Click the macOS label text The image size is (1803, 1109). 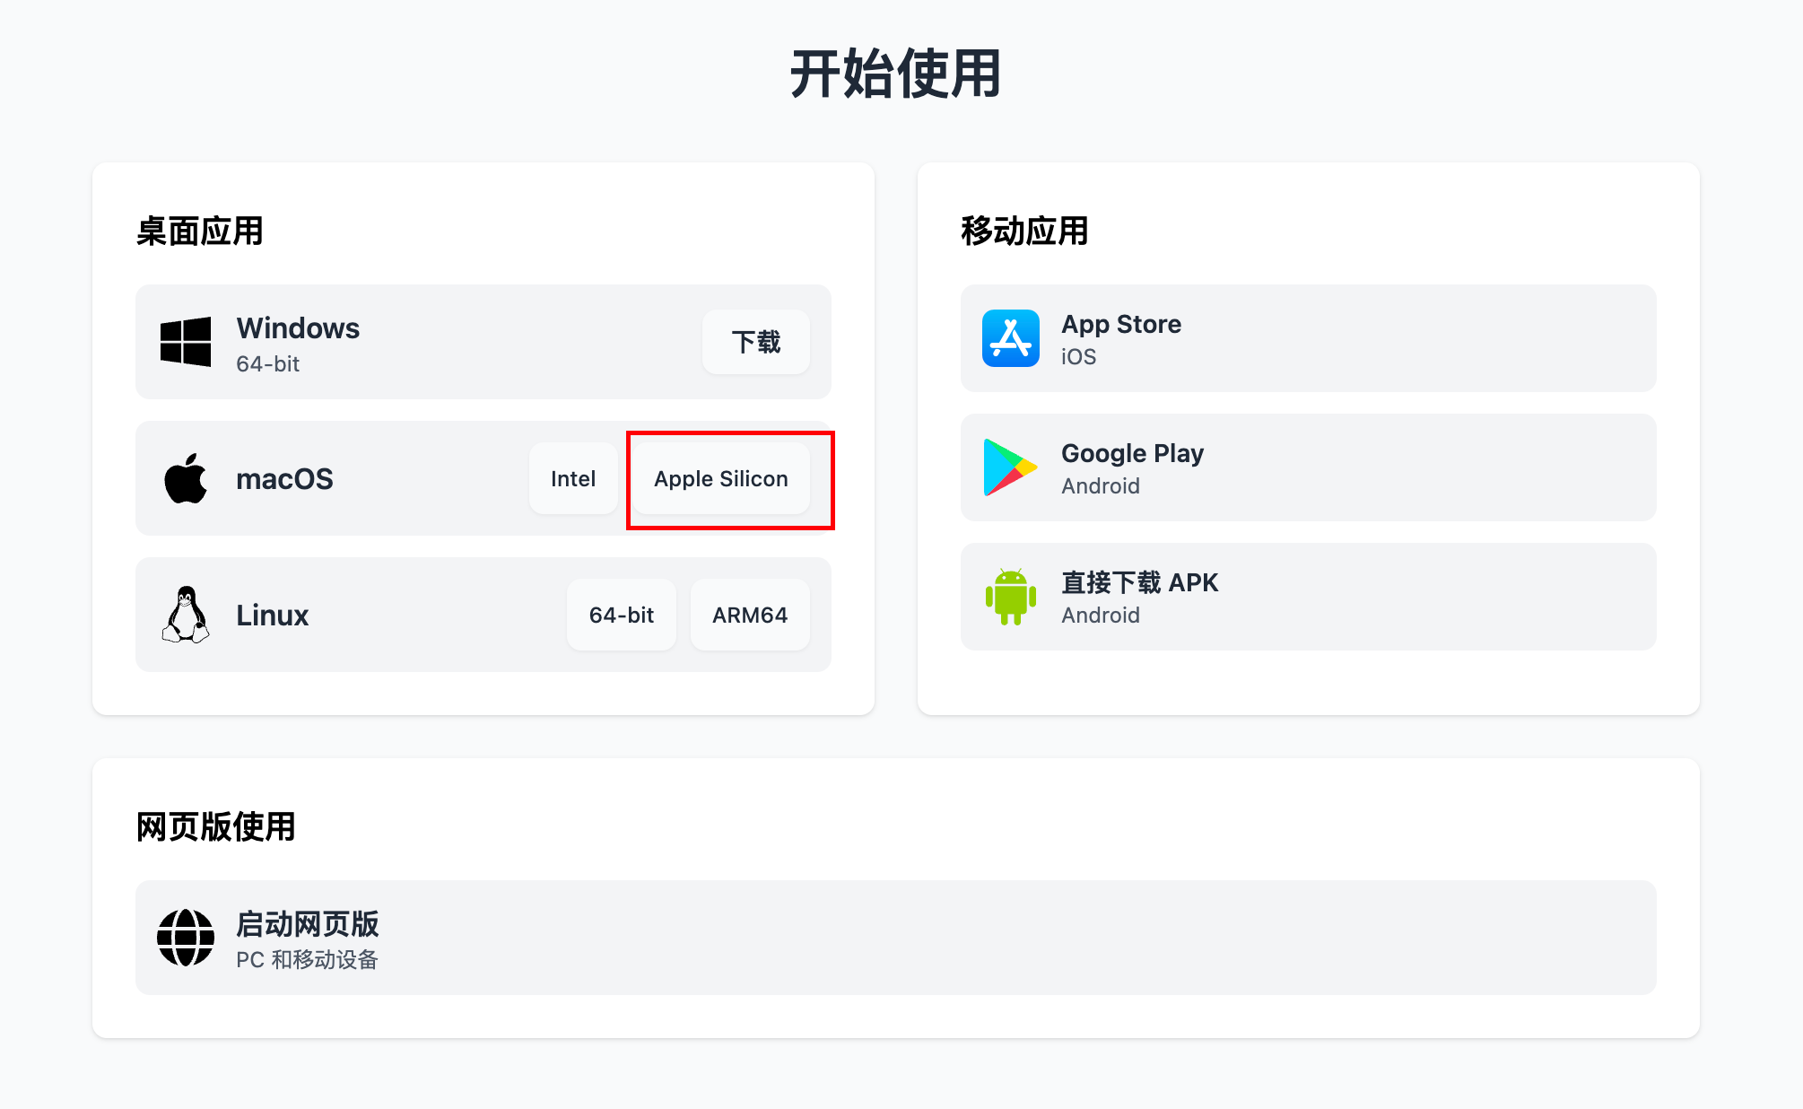(284, 479)
